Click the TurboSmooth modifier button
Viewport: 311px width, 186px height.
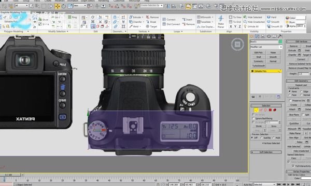tap(259, 66)
